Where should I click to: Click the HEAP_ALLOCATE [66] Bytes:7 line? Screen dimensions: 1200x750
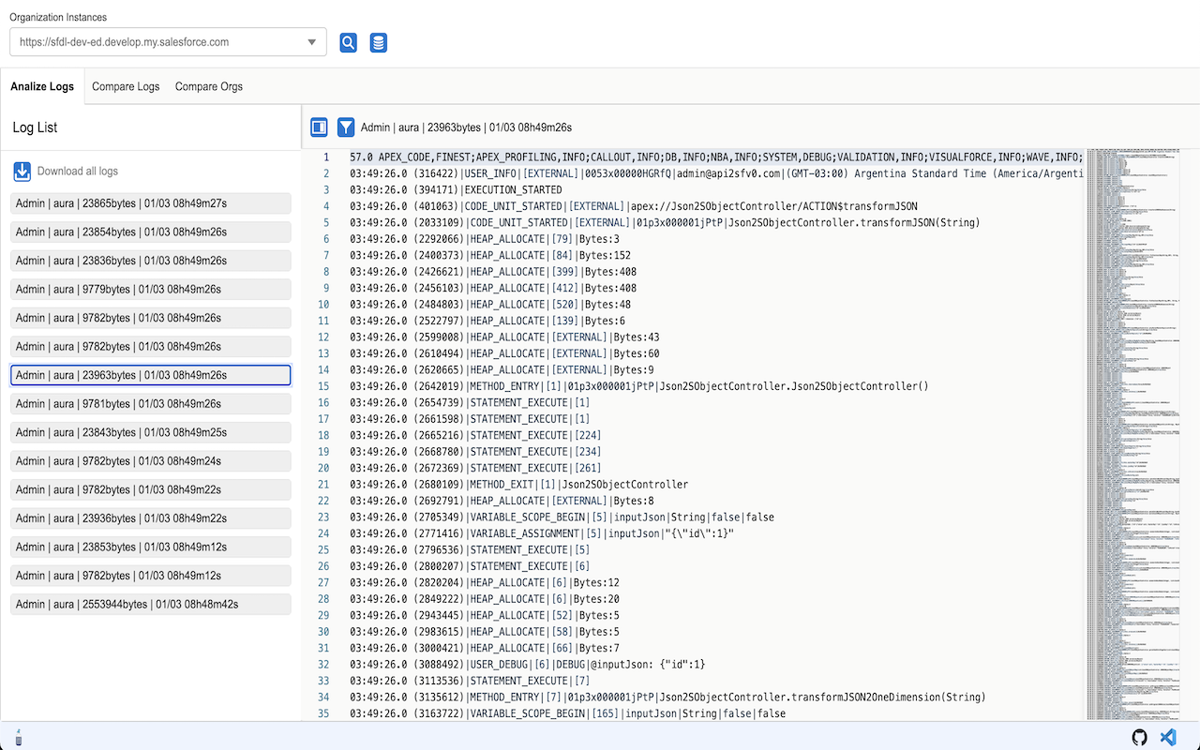485,648
